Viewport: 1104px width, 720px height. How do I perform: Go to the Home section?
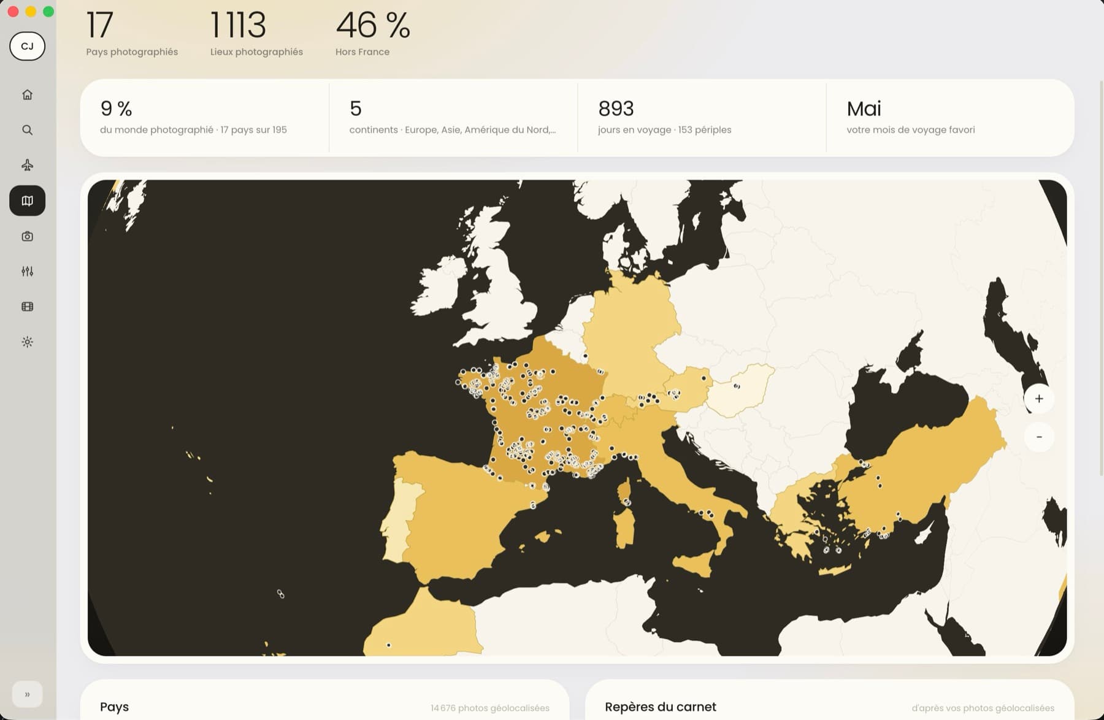(x=27, y=94)
